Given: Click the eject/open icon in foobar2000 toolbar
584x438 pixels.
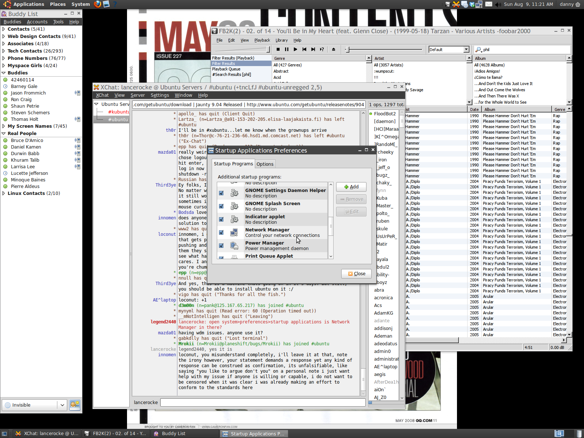Looking at the screenshot, I should coord(334,49).
